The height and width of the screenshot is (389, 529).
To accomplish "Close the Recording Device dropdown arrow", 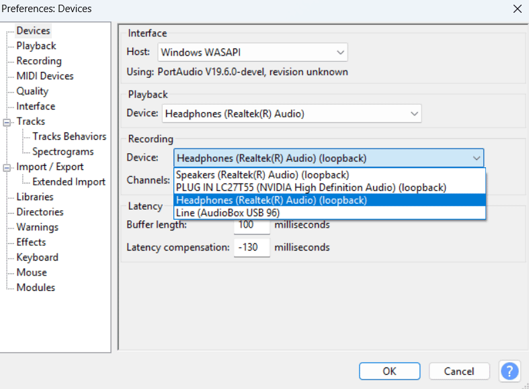I will click(476, 159).
